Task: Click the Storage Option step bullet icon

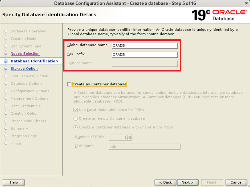Action: coord(6,69)
